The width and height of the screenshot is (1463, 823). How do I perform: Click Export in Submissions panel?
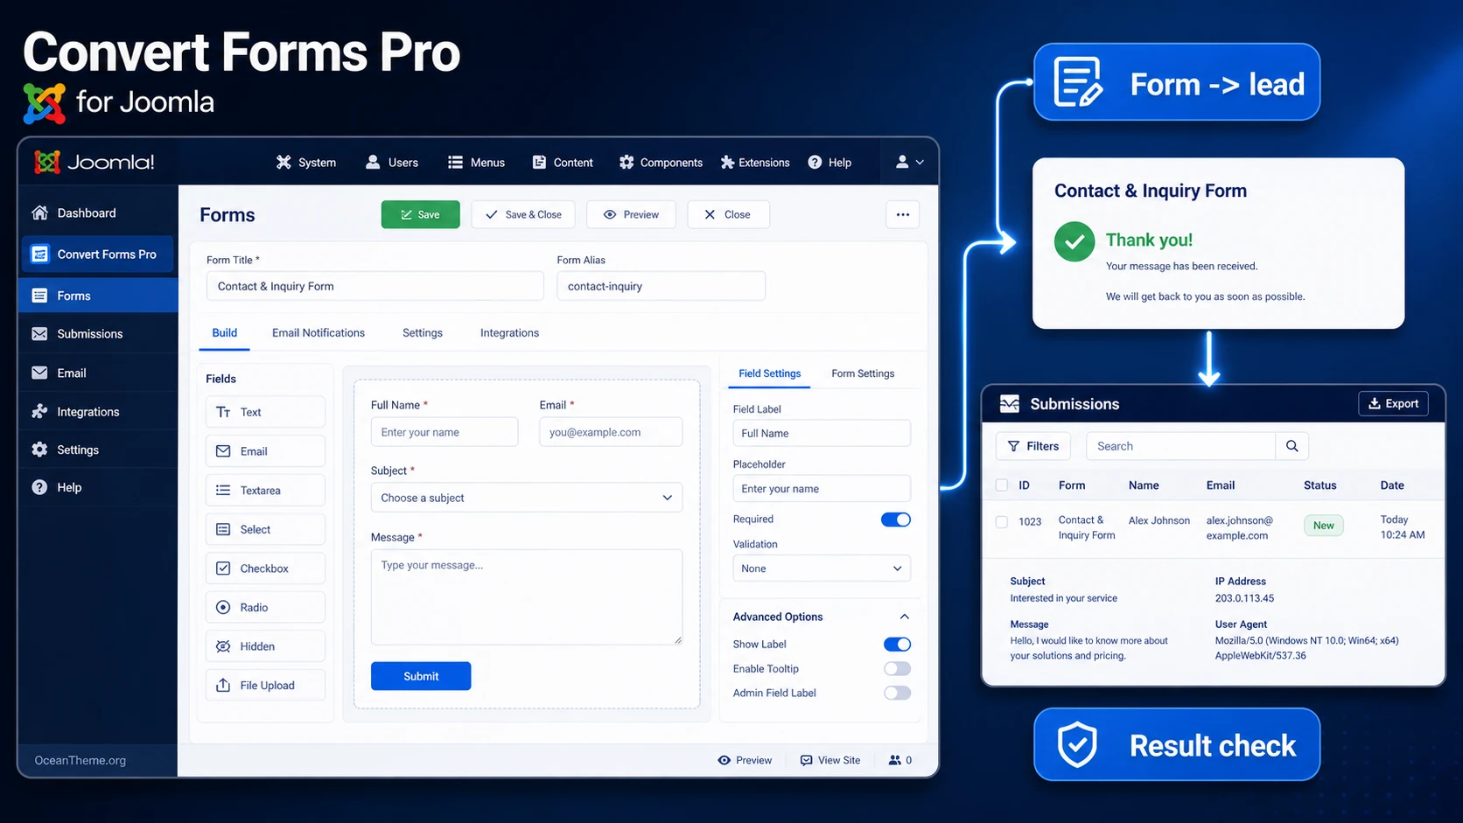click(x=1393, y=403)
